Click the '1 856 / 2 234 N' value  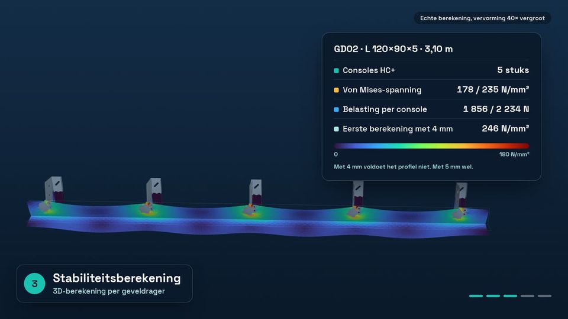click(x=496, y=109)
